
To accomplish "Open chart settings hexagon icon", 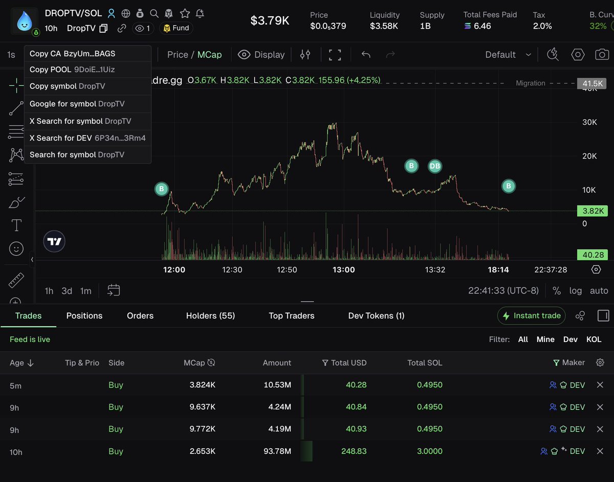I will click(578, 54).
